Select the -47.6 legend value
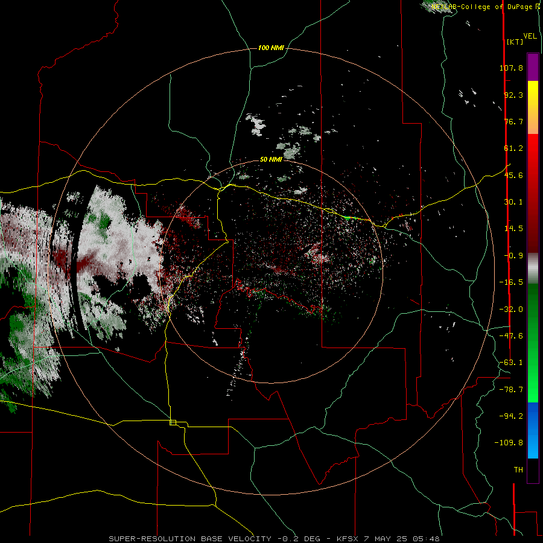 [x=511, y=336]
